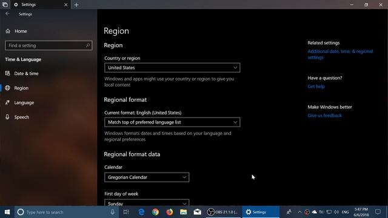Launch Google Chrome from taskbar

155,212
